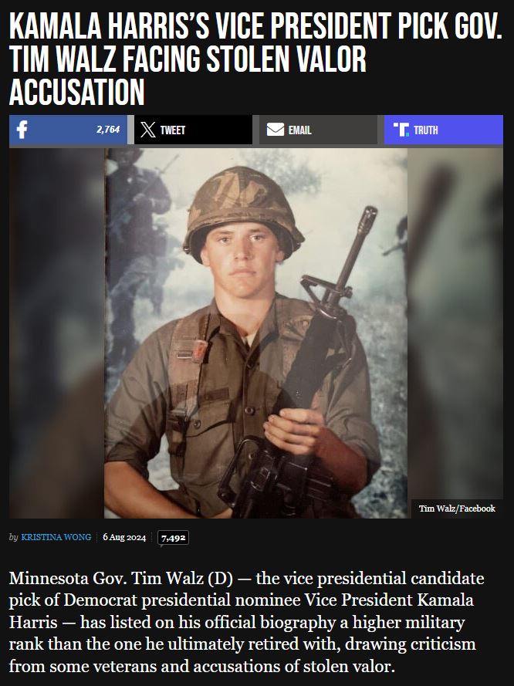Share the article via the TWEET label

click(172, 130)
